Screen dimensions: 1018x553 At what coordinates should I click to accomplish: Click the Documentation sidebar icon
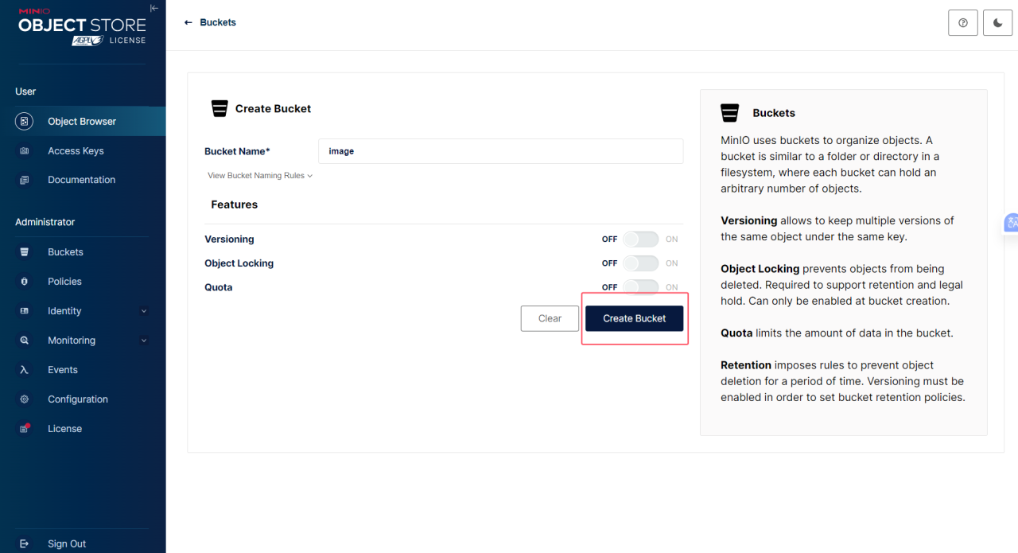(x=25, y=180)
